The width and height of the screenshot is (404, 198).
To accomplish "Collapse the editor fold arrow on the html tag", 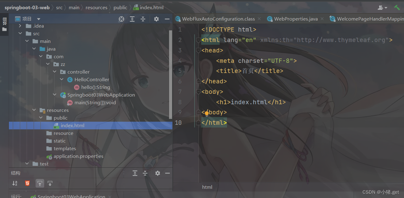I will pos(198,40).
